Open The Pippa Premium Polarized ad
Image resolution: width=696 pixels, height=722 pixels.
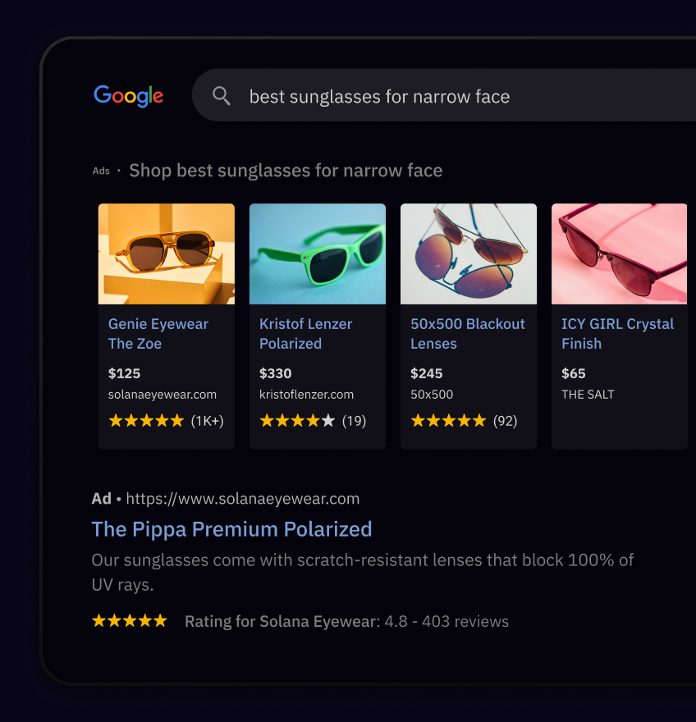click(x=231, y=529)
